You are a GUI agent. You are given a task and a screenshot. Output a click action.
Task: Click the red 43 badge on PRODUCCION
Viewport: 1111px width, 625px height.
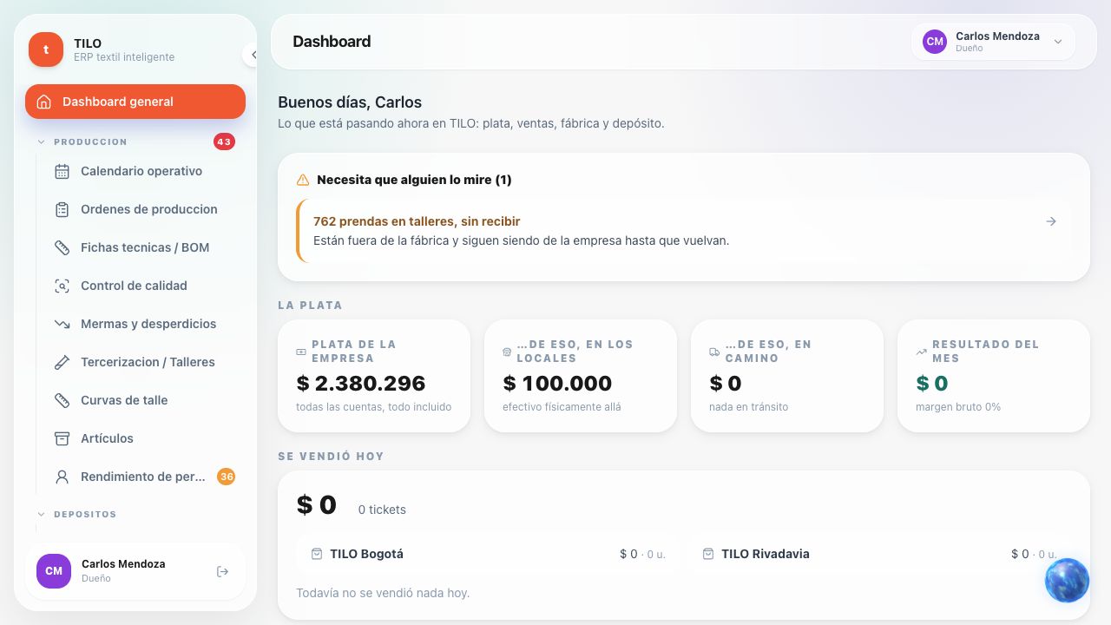pyautogui.click(x=224, y=141)
